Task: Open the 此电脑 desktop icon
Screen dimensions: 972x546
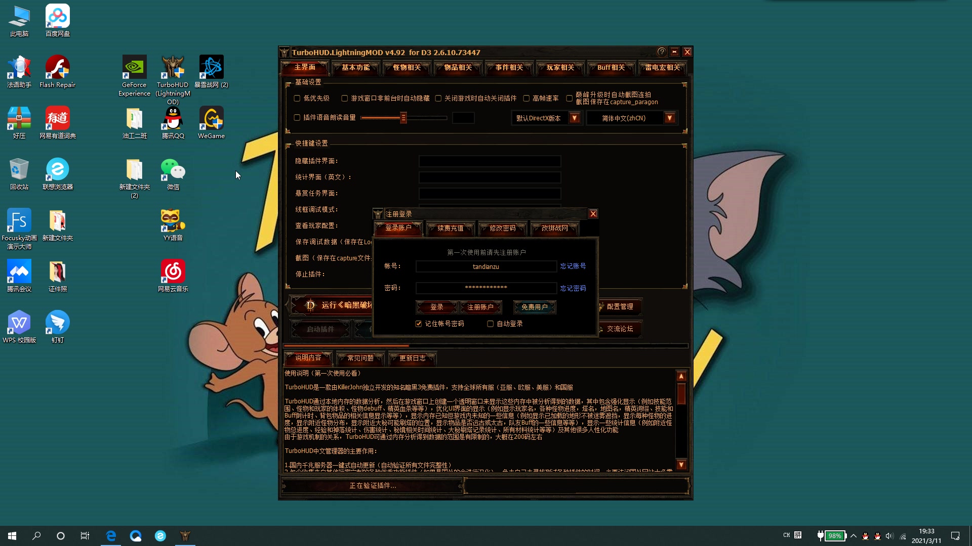Action: point(19,21)
